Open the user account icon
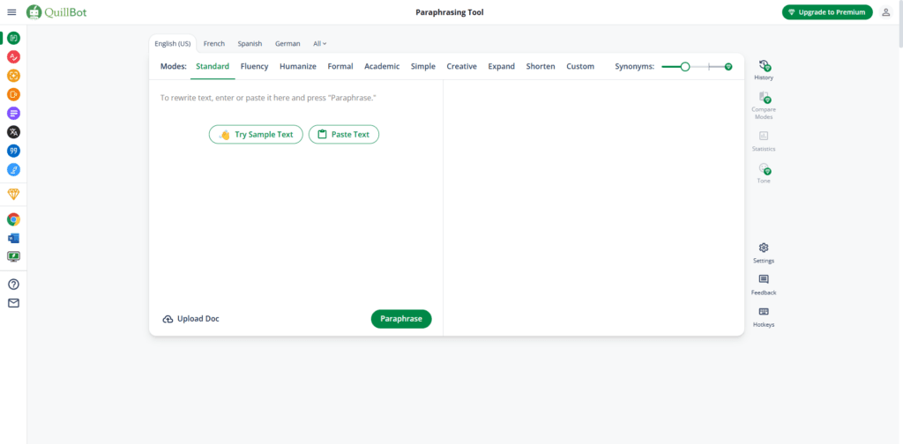This screenshot has height=444, width=903. tap(885, 12)
